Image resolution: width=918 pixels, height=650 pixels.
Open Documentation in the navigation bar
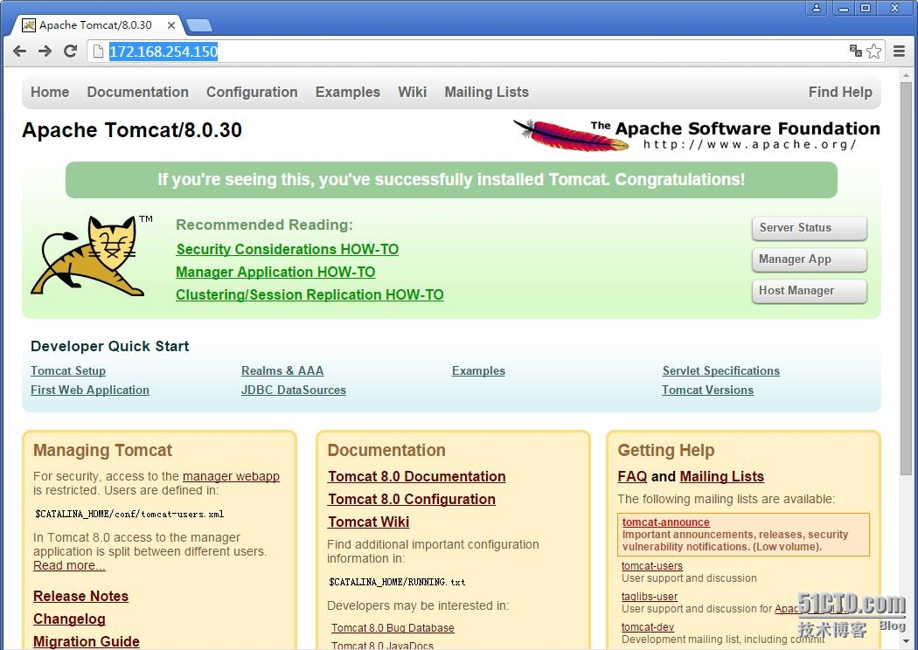137,92
